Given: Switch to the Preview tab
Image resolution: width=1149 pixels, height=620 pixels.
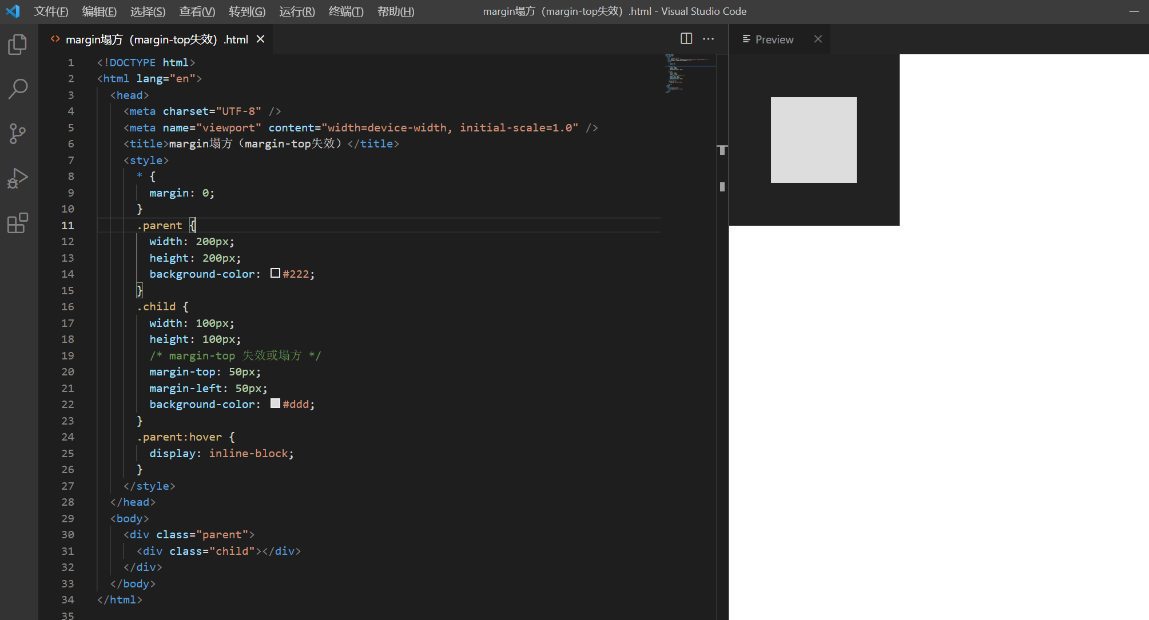Looking at the screenshot, I should point(774,39).
